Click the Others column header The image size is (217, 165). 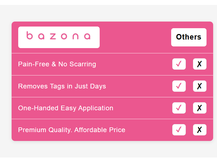[189, 37]
